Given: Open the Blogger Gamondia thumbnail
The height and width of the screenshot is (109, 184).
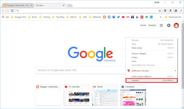Looking at the screenshot, I should click(x=48, y=95).
